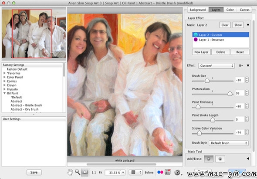Open the Brush Style dropdown
257x179 pixels.
(x=229, y=143)
